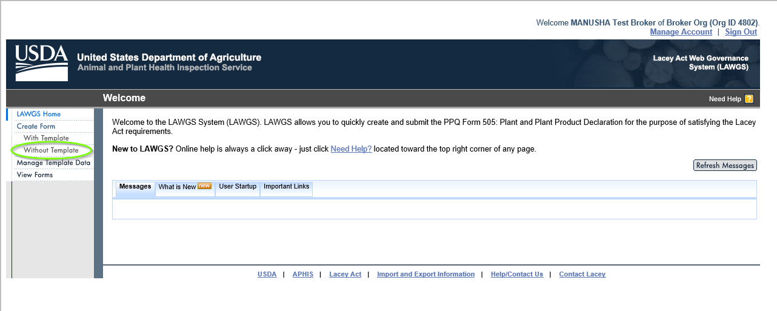This screenshot has height=311, width=777.
Task: Open the Contact Lacey footer link
Action: pyautogui.click(x=582, y=274)
